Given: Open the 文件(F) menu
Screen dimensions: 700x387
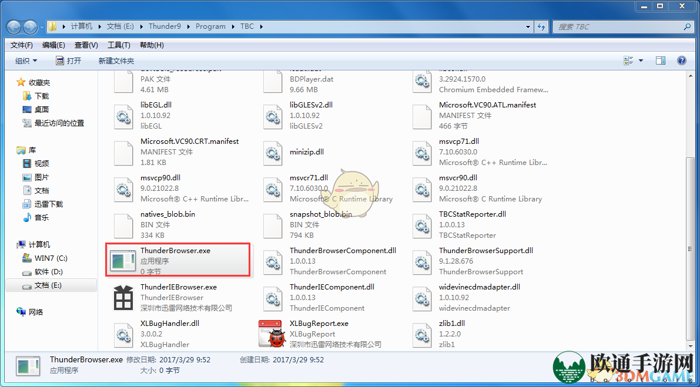Looking at the screenshot, I should (x=21, y=45).
